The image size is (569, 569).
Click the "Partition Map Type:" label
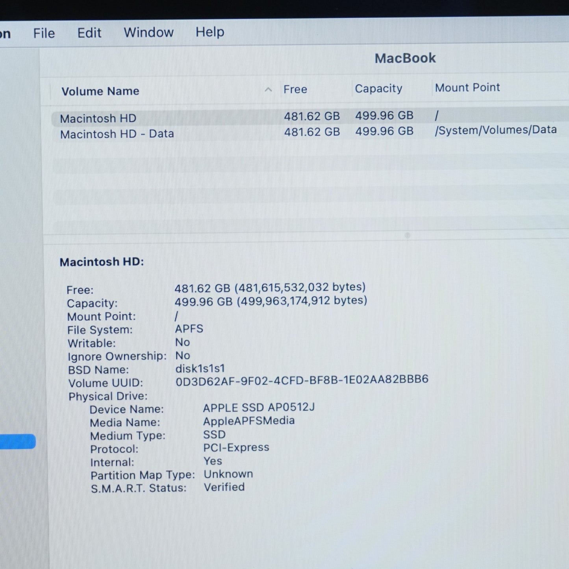[x=143, y=475]
